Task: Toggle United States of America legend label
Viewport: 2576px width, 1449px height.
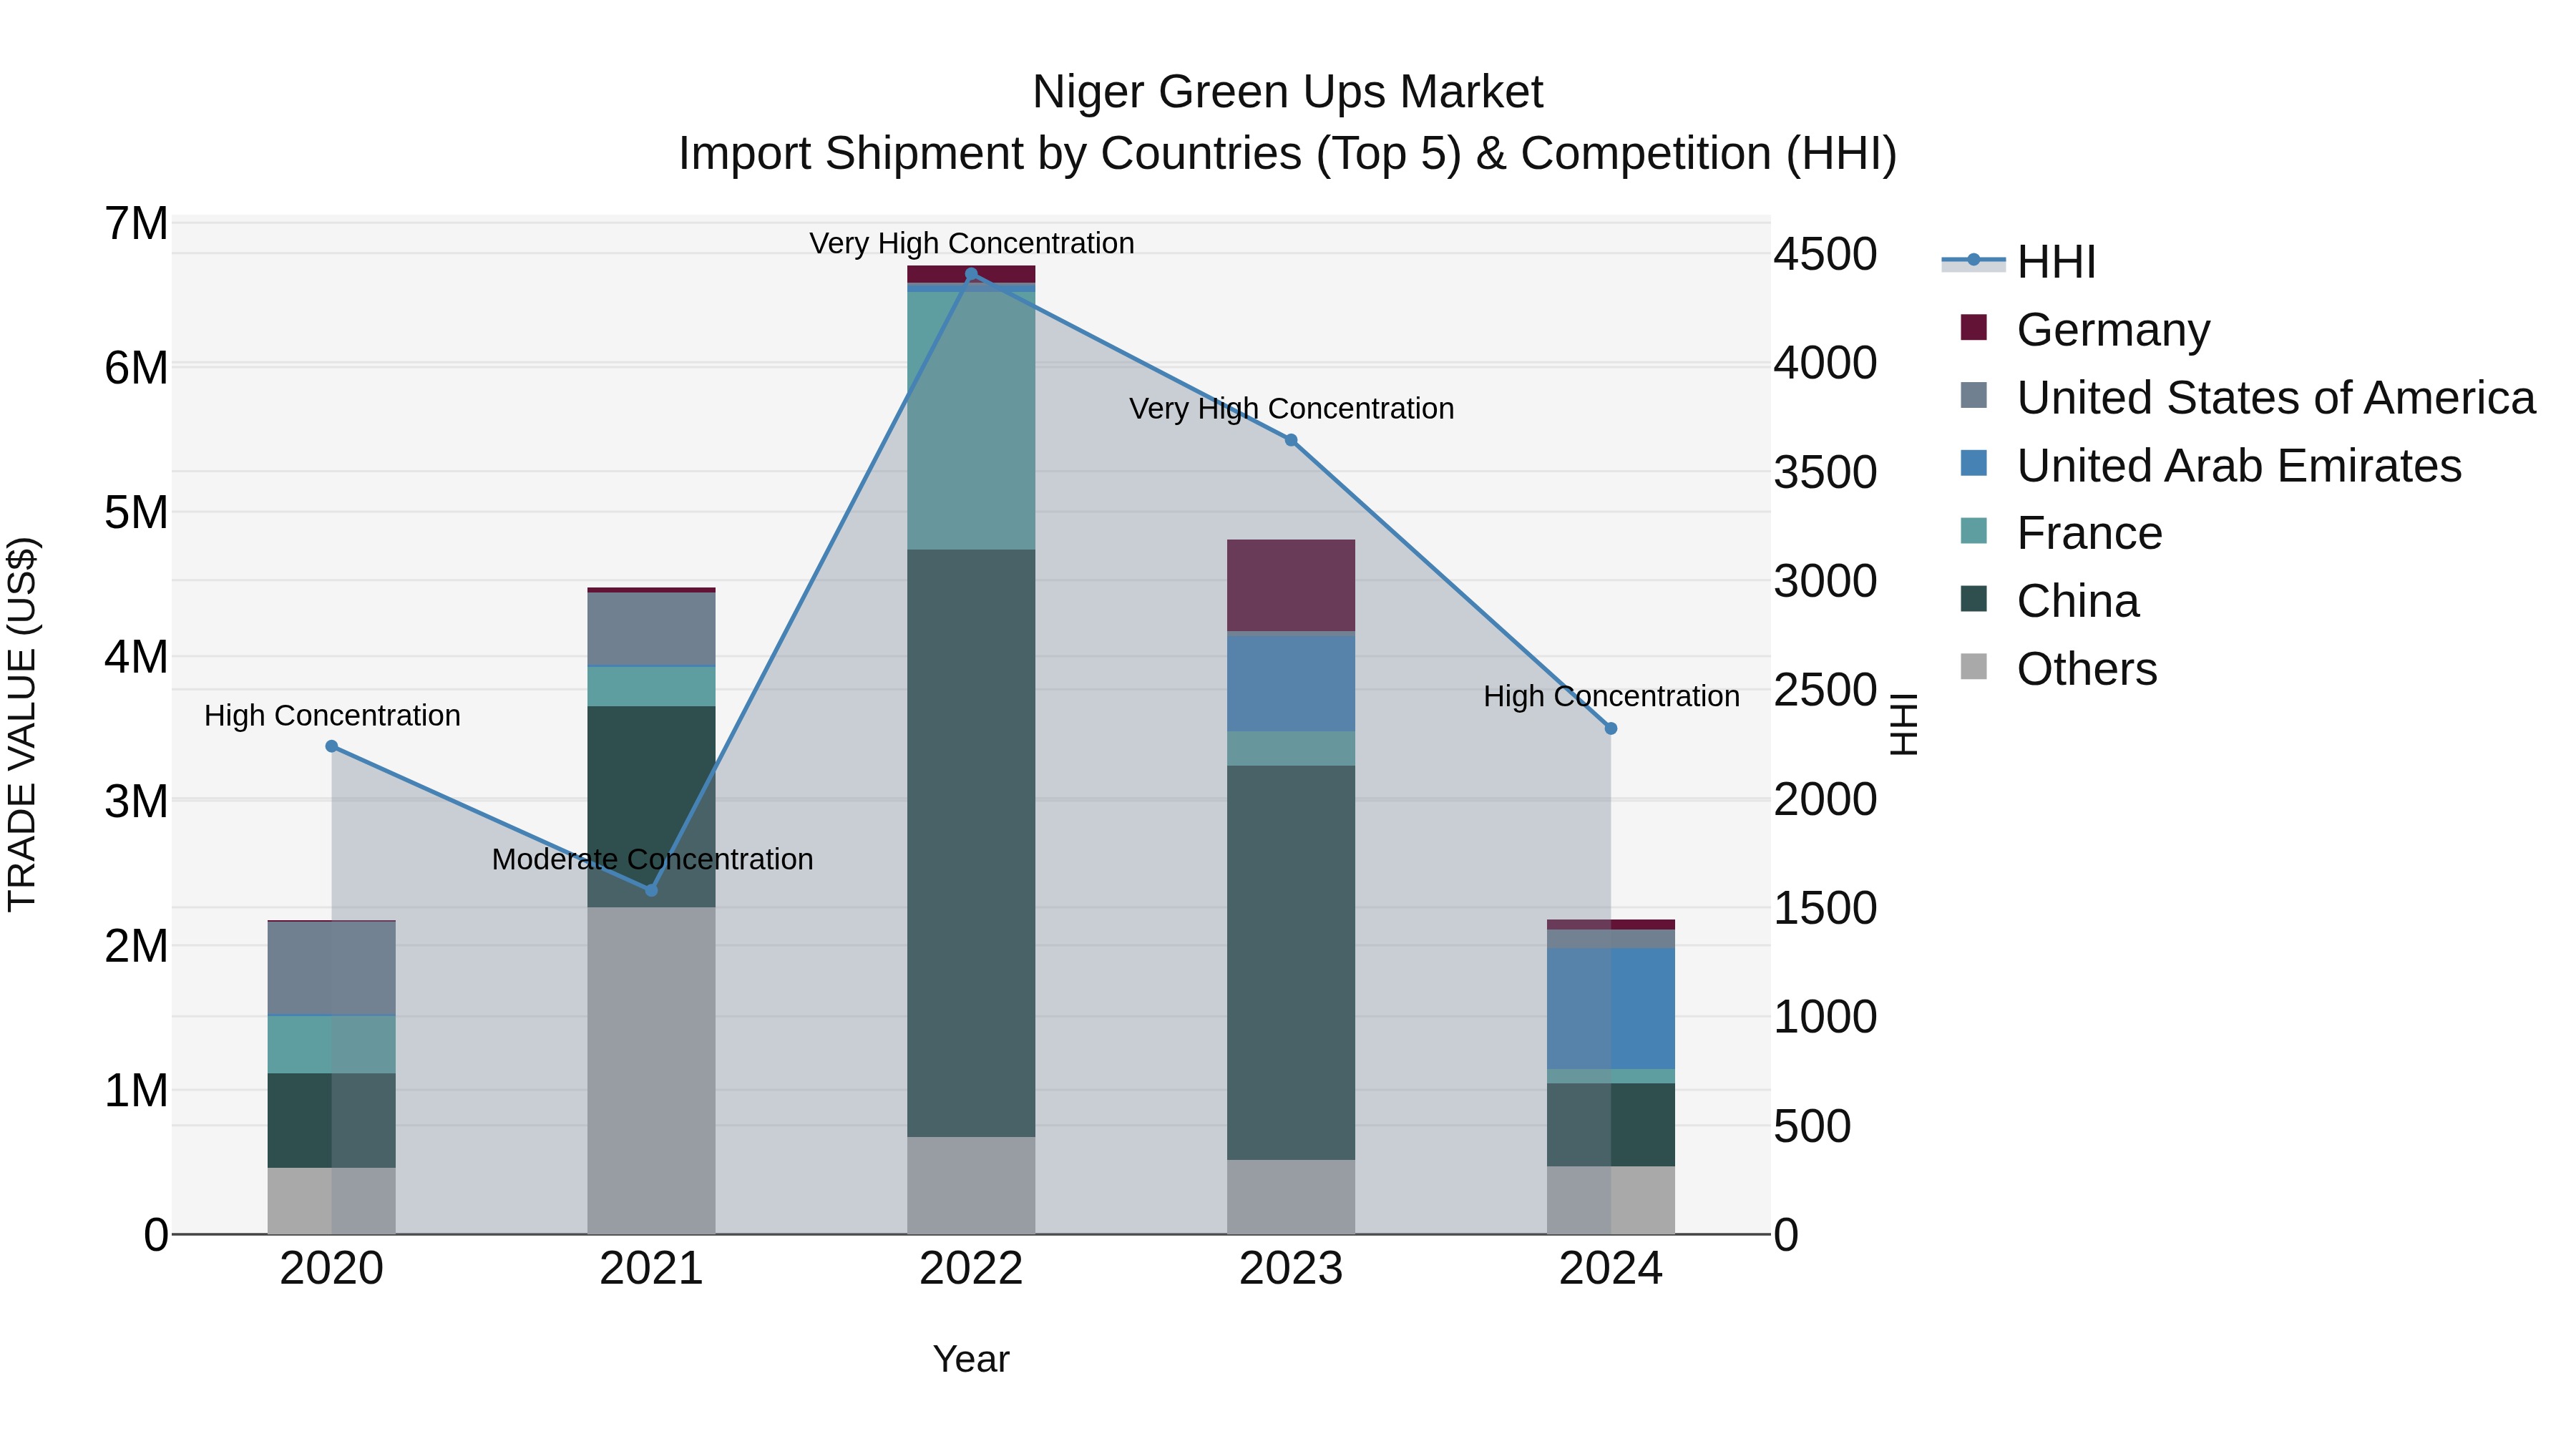Action: click(x=2276, y=398)
